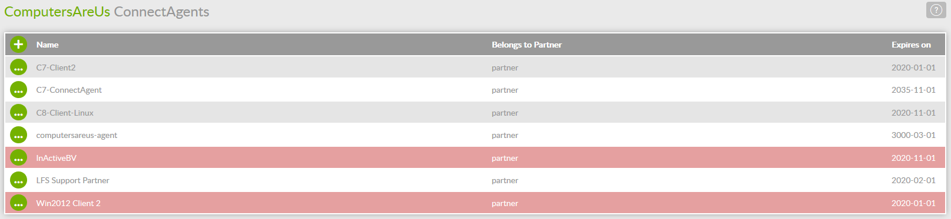Open options menu for Win2012 Client 2

click(x=18, y=203)
